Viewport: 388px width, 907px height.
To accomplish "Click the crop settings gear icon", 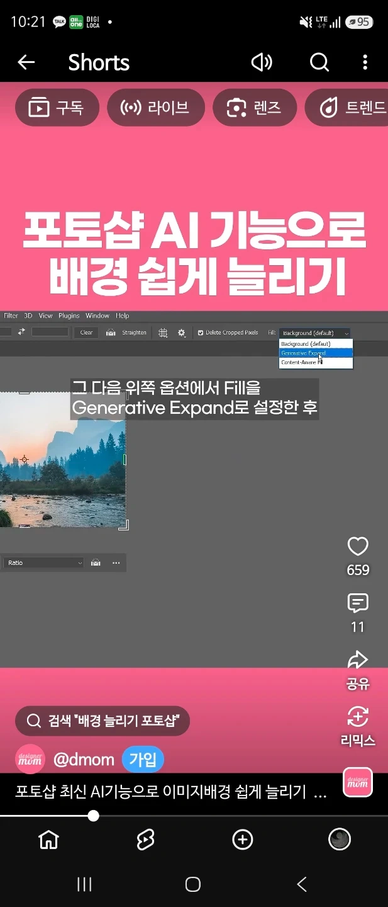I will [182, 332].
